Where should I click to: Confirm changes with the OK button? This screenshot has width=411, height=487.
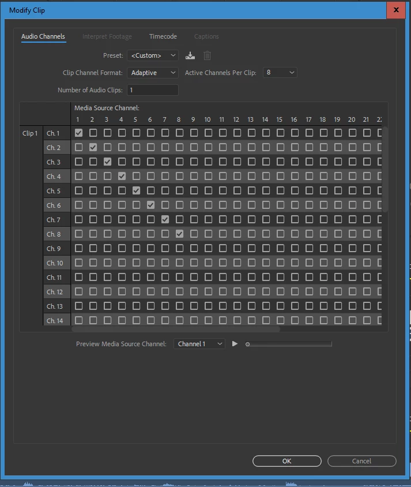287,461
